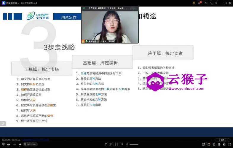Image resolution: width=233 pixels, height=148 pixels.
Task: Click line 如何做人设
Action: coord(26,100)
